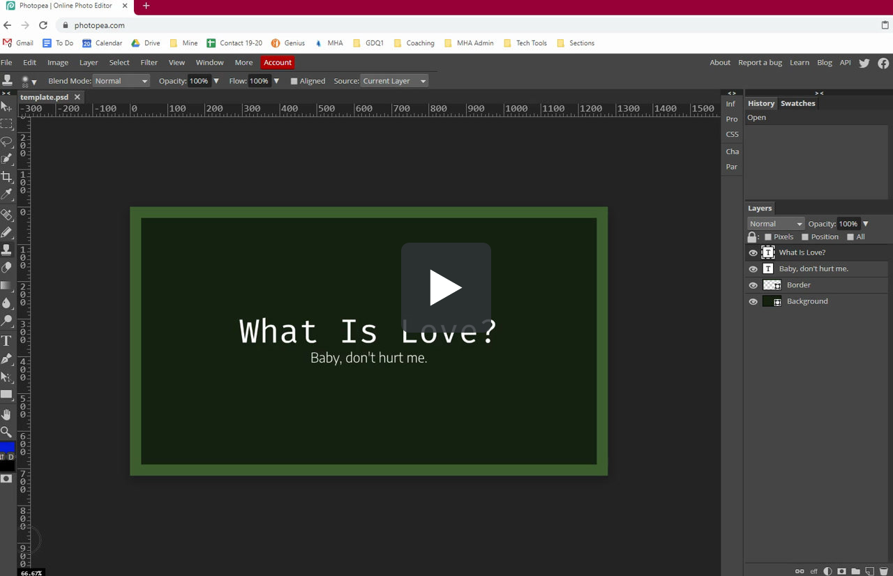Add a new adjustment layer

[x=828, y=571]
